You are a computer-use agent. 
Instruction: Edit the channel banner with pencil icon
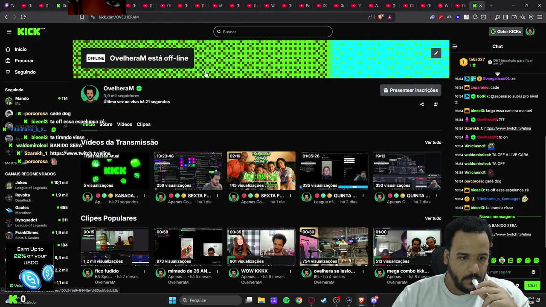tap(436, 53)
